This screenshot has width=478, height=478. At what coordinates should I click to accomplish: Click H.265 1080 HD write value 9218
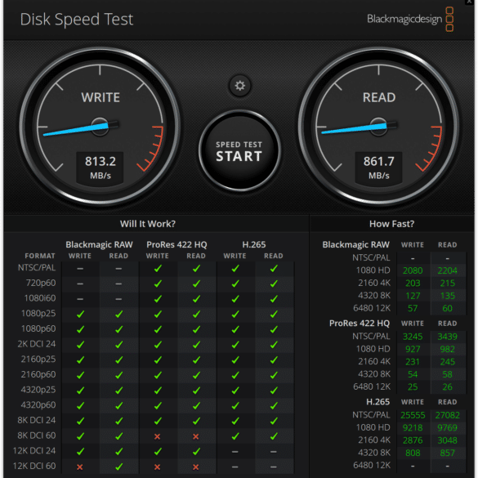[x=413, y=427]
